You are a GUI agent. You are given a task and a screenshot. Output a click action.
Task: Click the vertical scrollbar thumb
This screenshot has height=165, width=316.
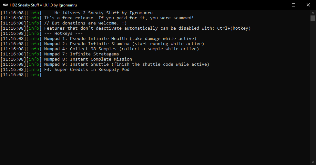313,18
